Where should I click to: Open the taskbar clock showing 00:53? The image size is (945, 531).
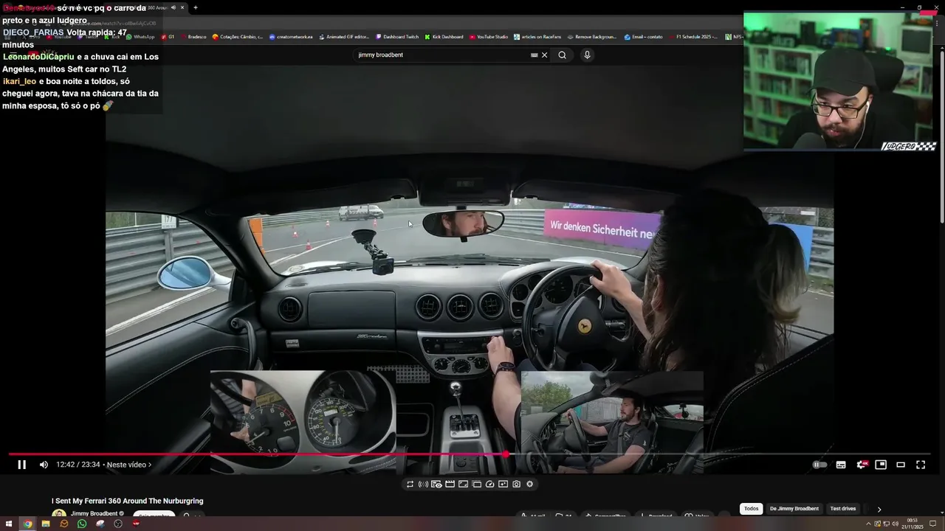pos(913,524)
